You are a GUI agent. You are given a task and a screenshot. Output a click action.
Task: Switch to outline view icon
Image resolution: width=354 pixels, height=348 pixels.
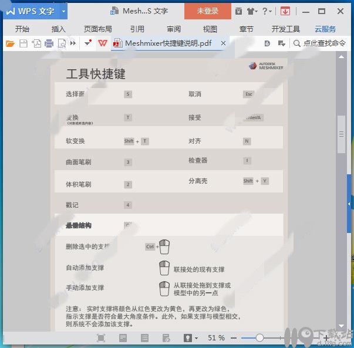(x=144, y=338)
